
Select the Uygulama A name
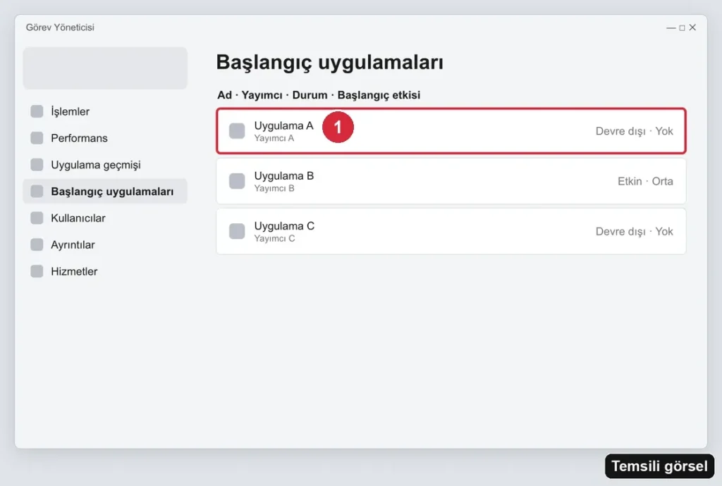tap(283, 125)
